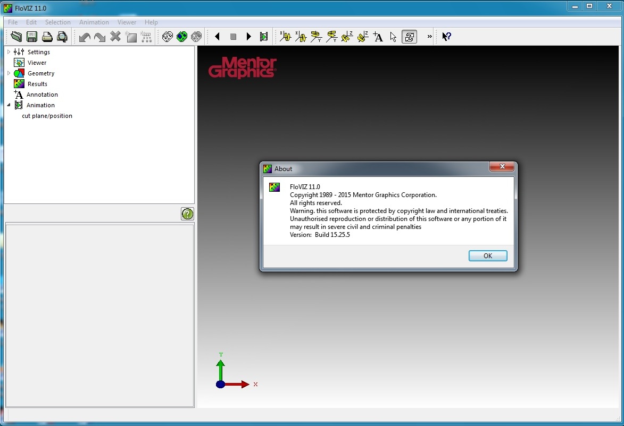Click the FloVIZ 11.0 main window title icon

(x=8, y=8)
